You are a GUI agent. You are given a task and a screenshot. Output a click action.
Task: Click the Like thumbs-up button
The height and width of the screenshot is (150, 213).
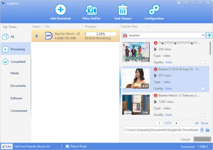(7, 146)
